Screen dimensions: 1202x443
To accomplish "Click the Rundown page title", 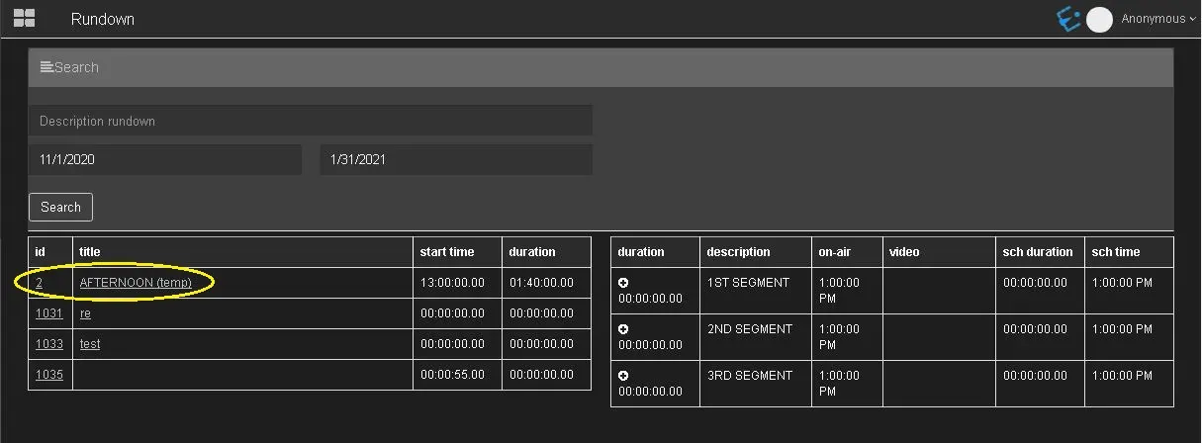I will click(102, 19).
